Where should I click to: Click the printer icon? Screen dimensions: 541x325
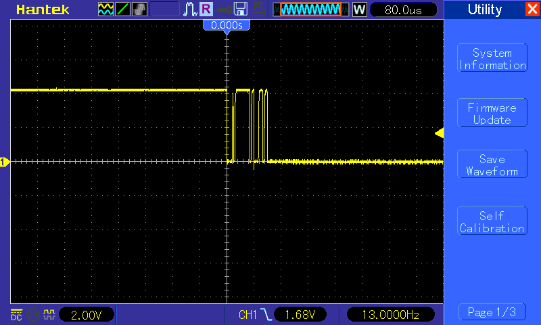258,9
